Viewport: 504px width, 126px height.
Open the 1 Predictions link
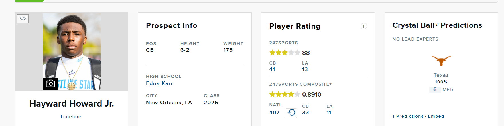[408, 116]
